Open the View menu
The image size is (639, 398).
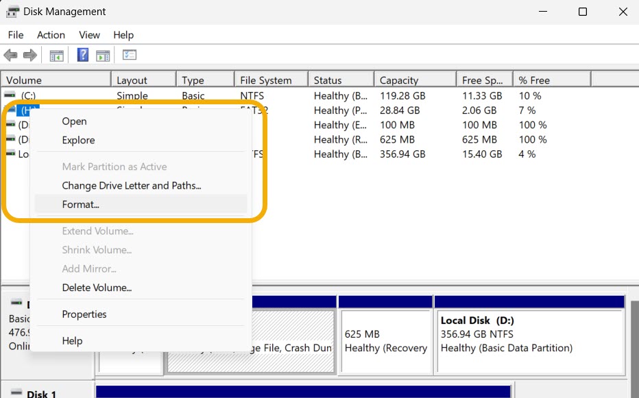[x=89, y=34]
